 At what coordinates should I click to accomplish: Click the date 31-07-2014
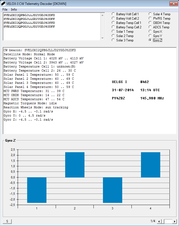123,90
